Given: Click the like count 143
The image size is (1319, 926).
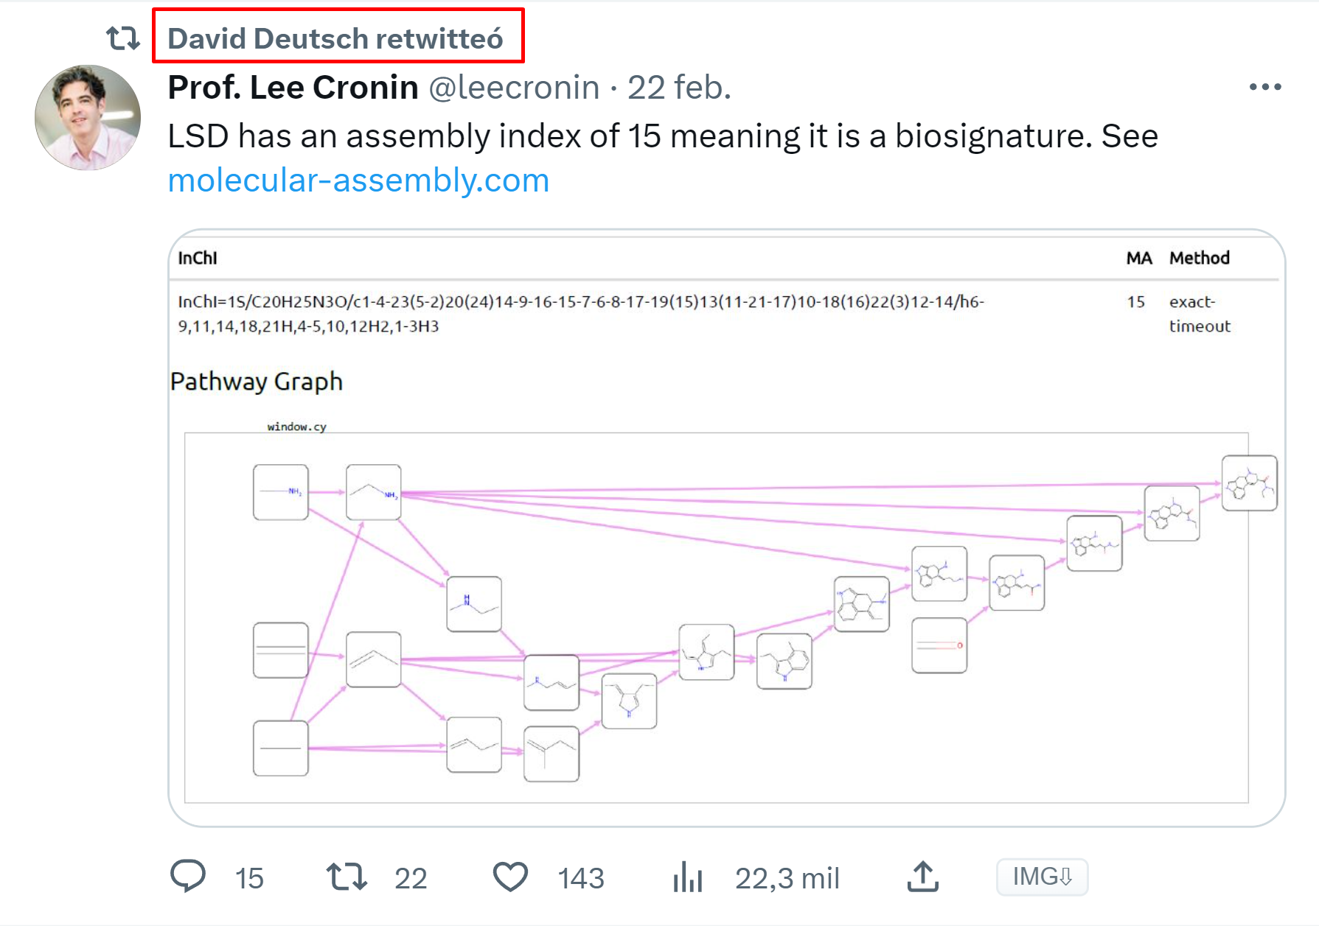Looking at the screenshot, I should [581, 878].
